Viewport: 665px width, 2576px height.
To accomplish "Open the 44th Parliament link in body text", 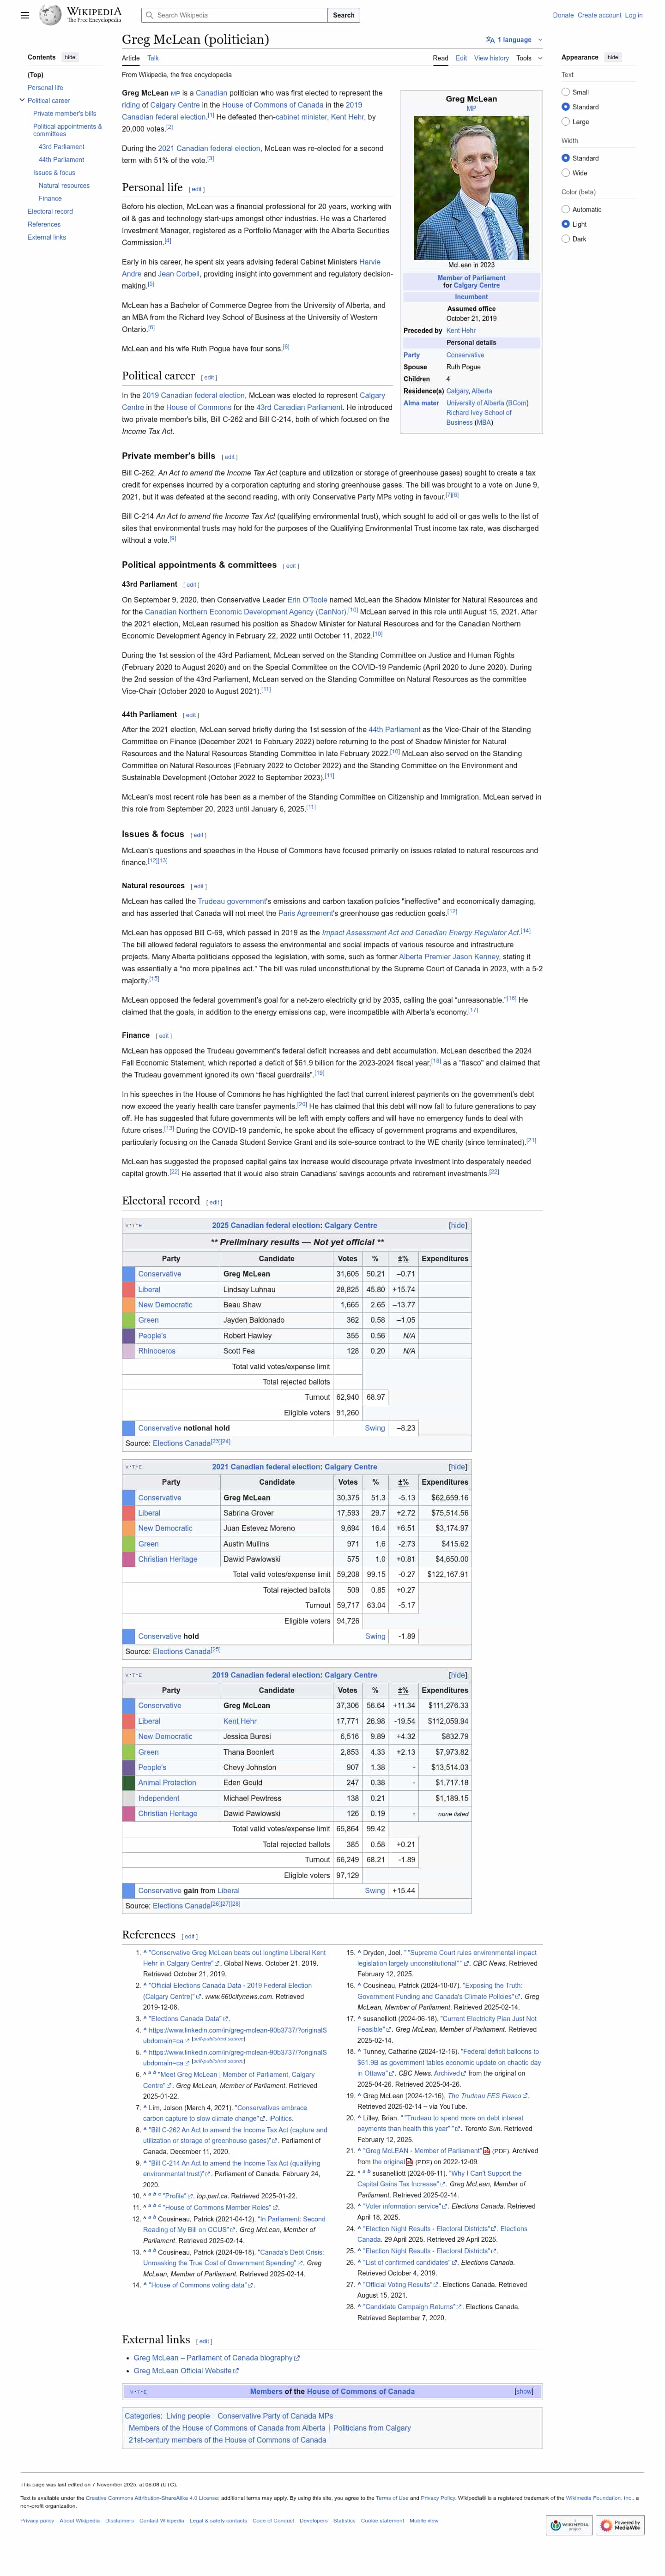I will click(394, 730).
